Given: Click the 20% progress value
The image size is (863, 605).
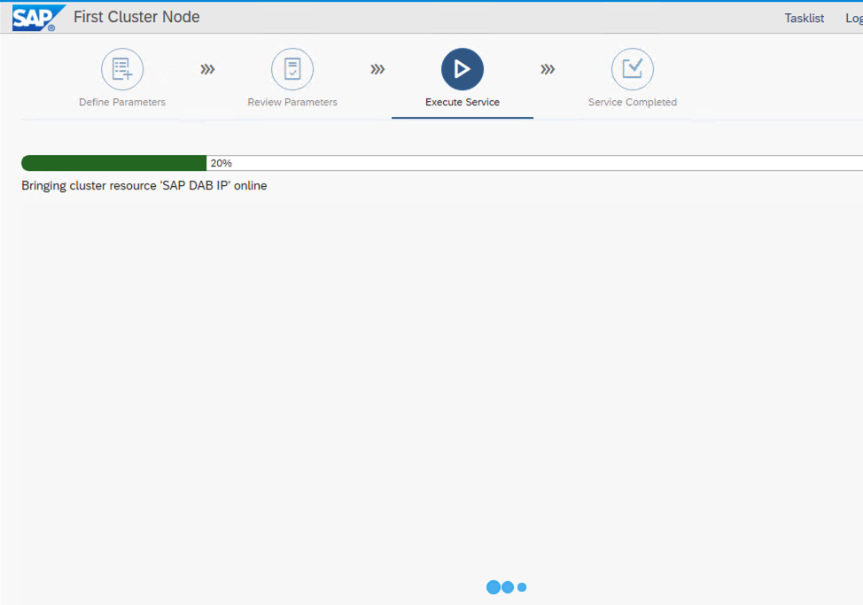Looking at the screenshot, I should coord(221,163).
